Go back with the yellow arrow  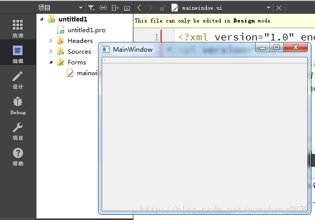(x=139, y=8)
